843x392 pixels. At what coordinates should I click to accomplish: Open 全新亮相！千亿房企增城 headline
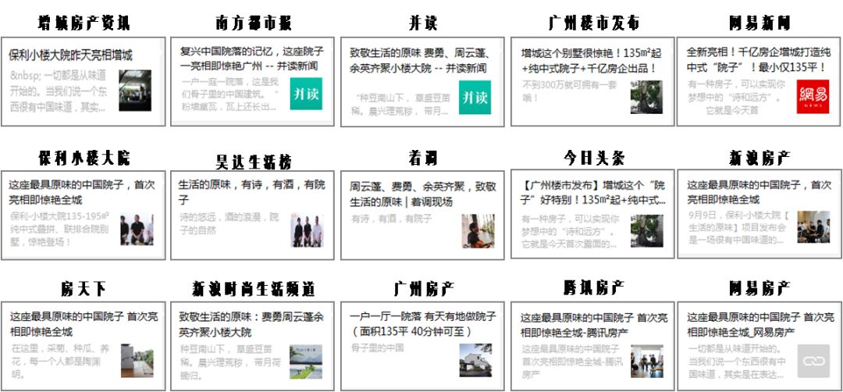(759, 59)
